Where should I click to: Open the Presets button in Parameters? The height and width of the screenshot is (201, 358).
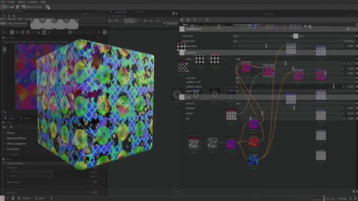tap(352, 29)
